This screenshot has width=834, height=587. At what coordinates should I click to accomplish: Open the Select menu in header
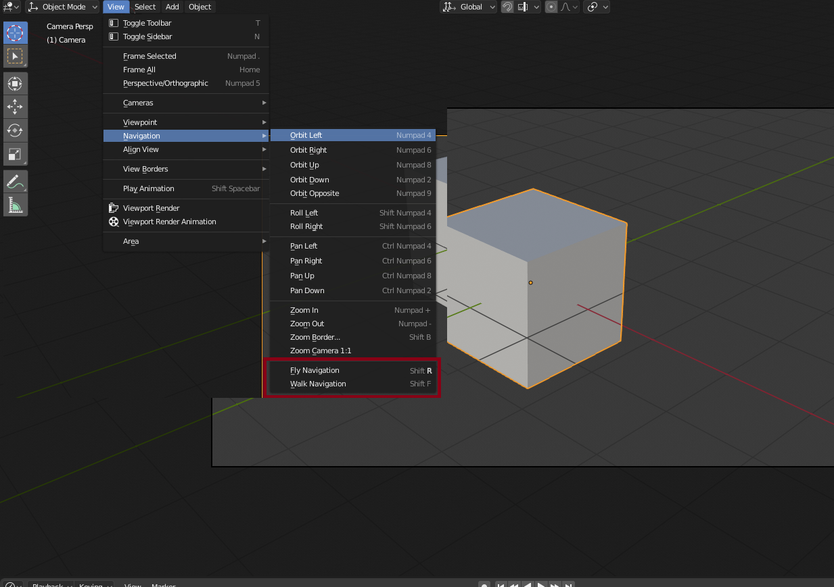point(145,7)
